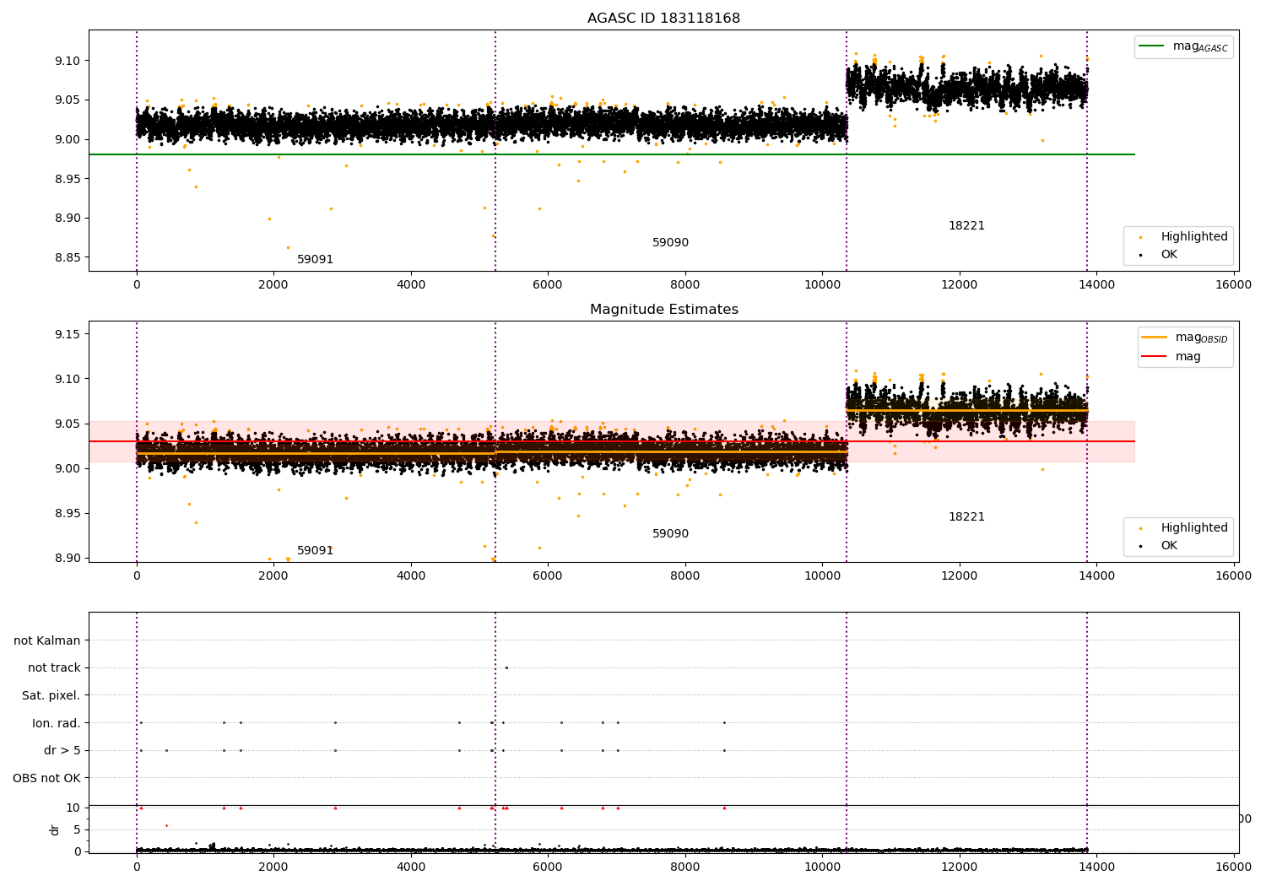The width and height of the screenshot is (1266, 886).
Task: Click the 5 tick on the dr axis
Action: pos(77,830)
